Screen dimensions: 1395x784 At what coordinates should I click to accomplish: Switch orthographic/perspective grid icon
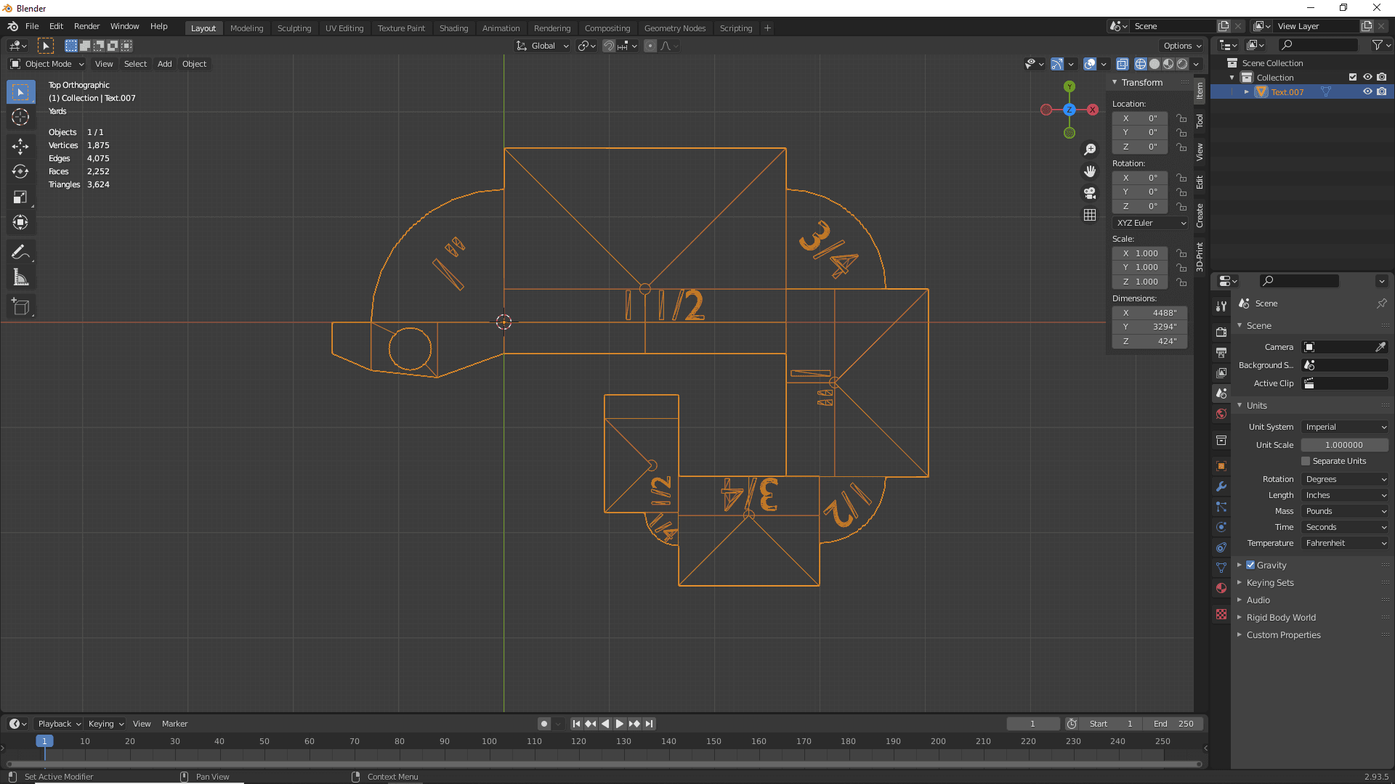tap(1090, 215)
